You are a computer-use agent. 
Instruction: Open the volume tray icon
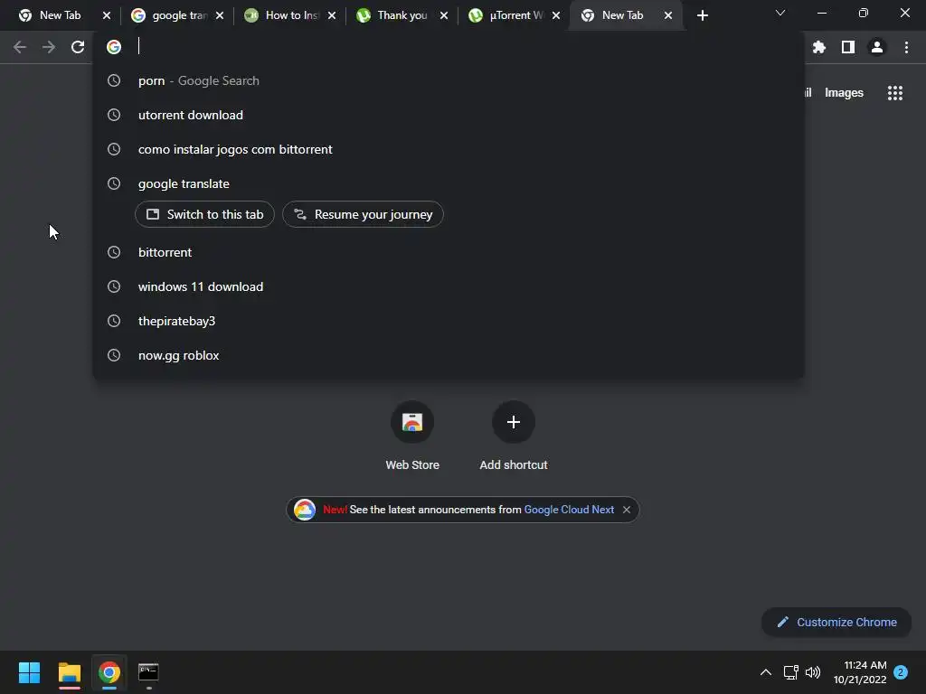813,672
